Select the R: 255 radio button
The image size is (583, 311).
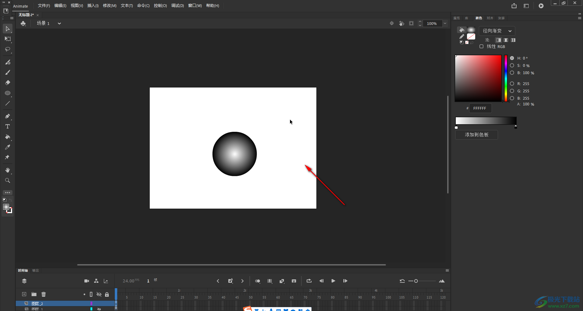(512, 84)
